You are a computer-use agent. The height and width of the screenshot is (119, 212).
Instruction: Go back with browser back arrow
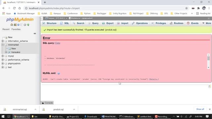(x=4, y=8)
